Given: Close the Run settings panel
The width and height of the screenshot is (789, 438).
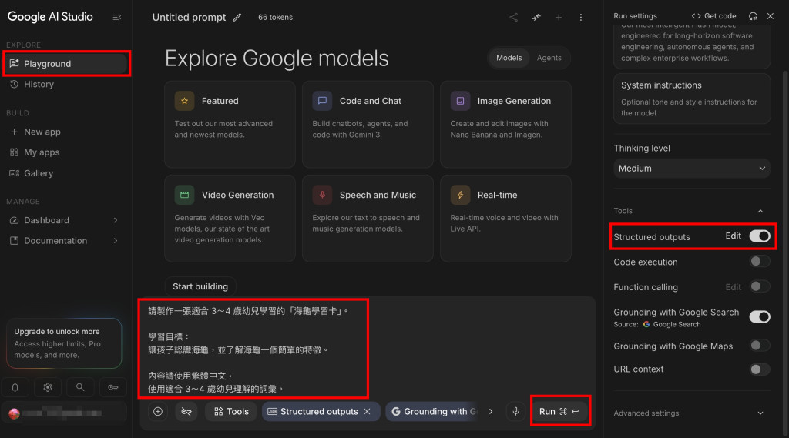Looking at the screenshot, I should pyautogui.click(x=771, y=16).
